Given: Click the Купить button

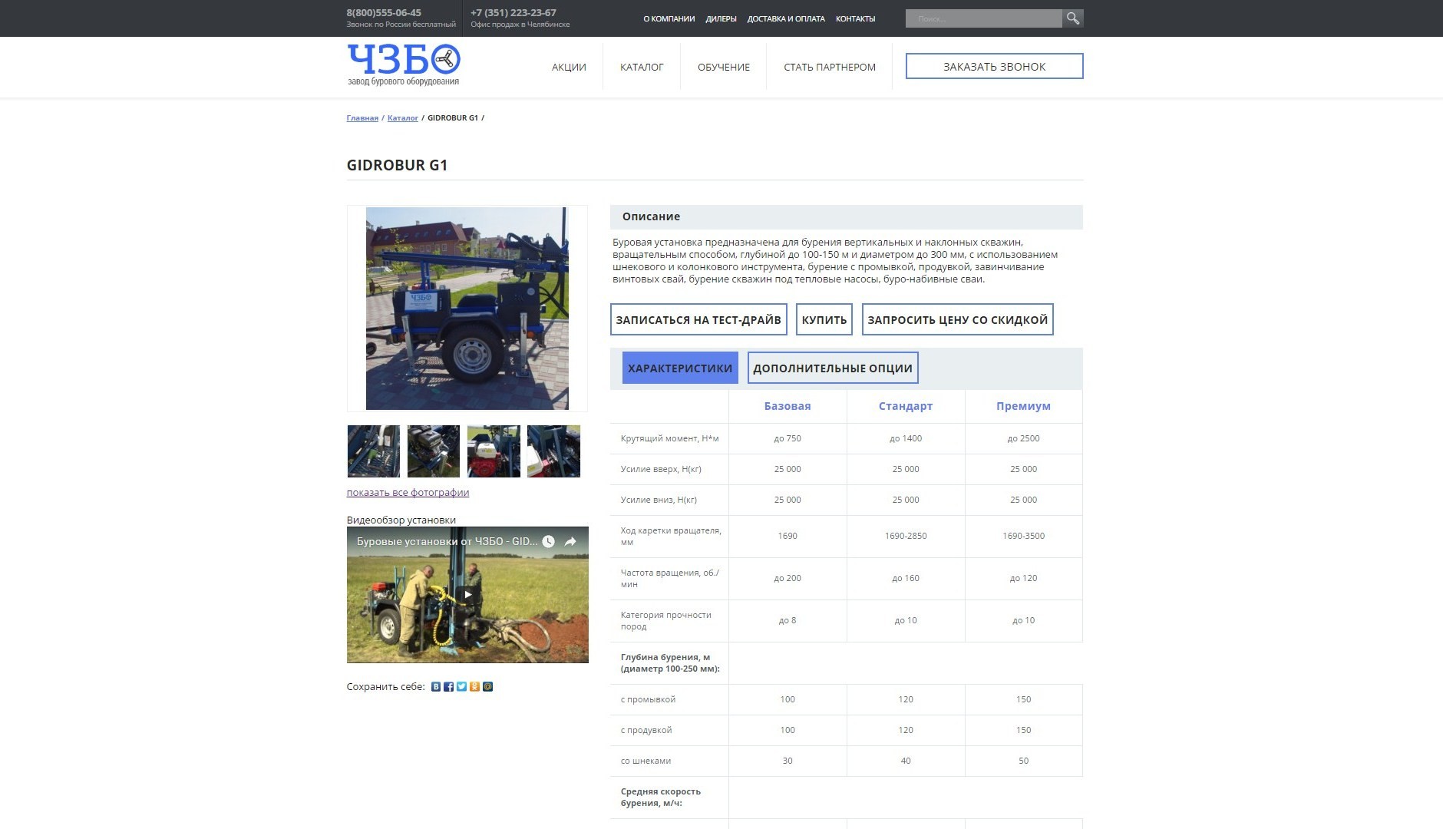Looking at the screenshot, I should [x=824, y=320].
